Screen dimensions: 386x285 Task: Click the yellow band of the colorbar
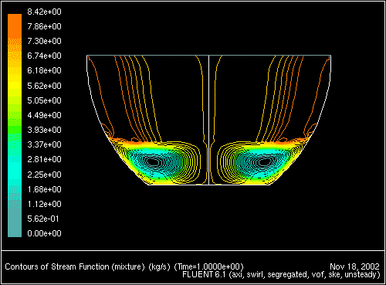point(15,86)
